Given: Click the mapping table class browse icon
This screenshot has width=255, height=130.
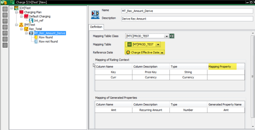Looking at the screenshot, I should tap(172, 36).
